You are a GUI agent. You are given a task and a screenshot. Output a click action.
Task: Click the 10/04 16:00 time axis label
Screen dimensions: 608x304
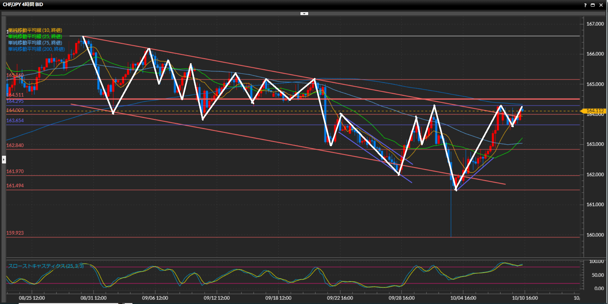(x=463, y=298)
